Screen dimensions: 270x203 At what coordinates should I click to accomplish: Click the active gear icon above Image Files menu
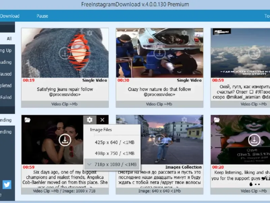pos(89,120)
